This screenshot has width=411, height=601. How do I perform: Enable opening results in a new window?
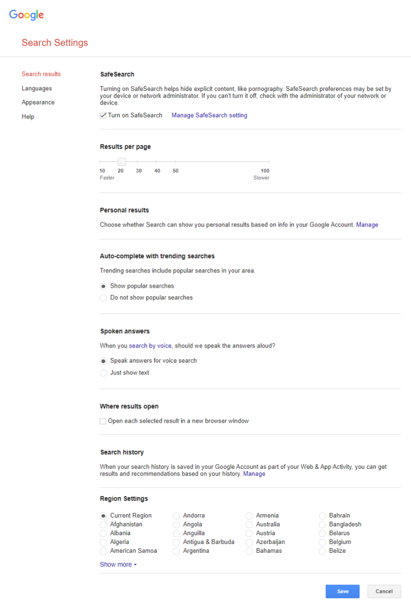[x=103, y=421]
